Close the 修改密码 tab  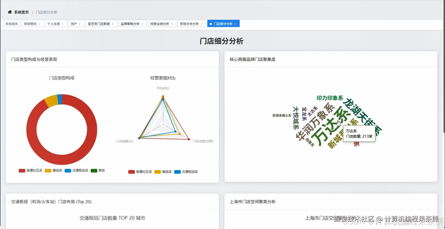[39, 24]
